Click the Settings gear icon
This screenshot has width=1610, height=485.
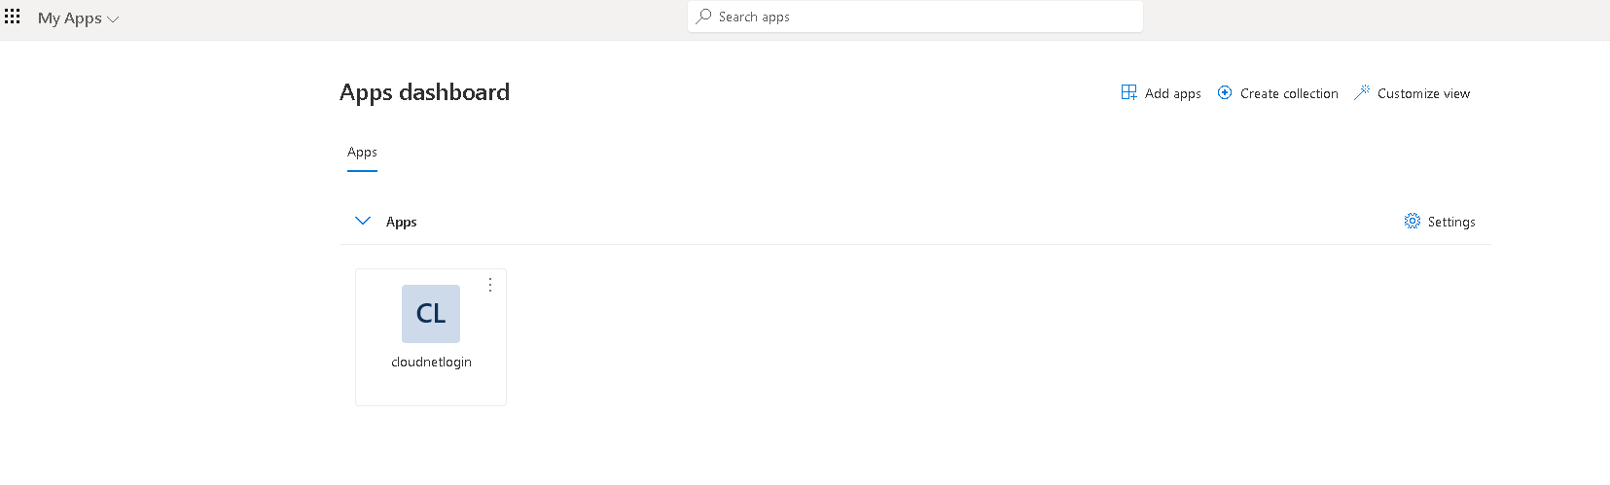tap(1412, 221)
